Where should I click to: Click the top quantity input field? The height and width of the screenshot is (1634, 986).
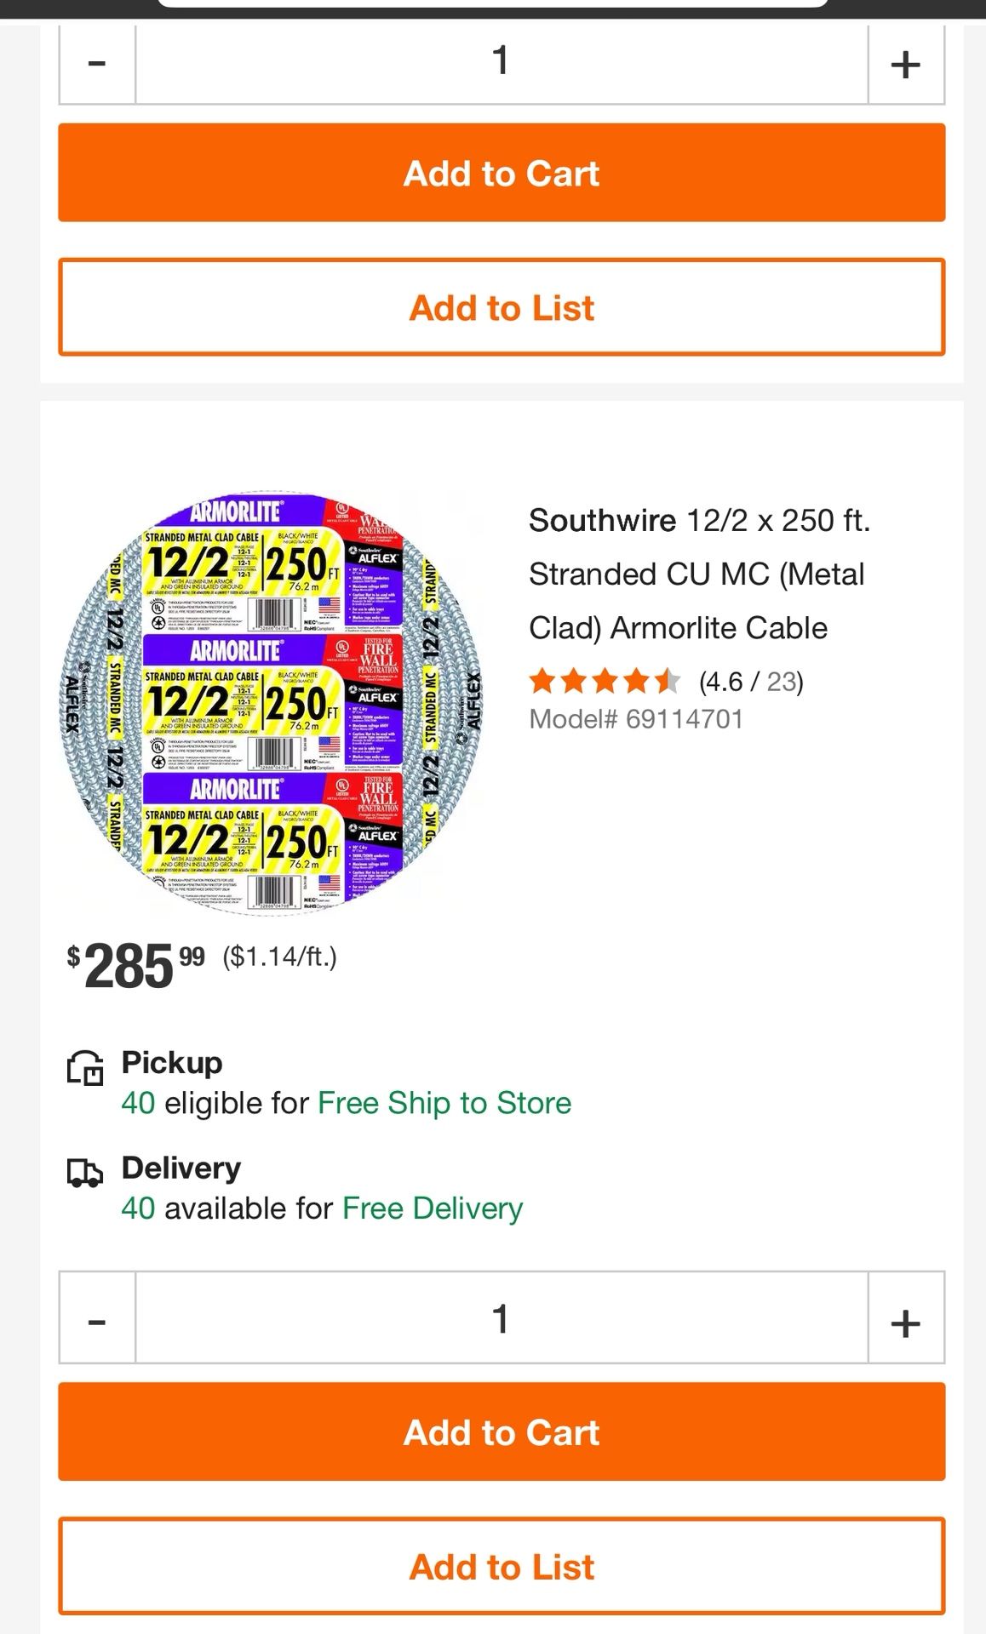click(x=502, y=64)
